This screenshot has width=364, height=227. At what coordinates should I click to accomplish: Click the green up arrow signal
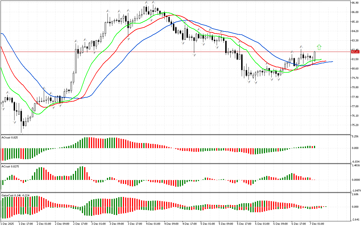click(x=319, y=47)
